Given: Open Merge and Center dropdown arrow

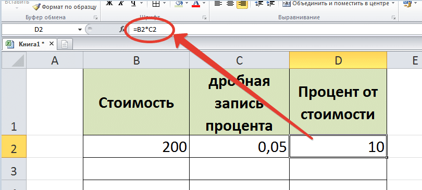Looking at the screenshot, I should click(x=393, y=3).
